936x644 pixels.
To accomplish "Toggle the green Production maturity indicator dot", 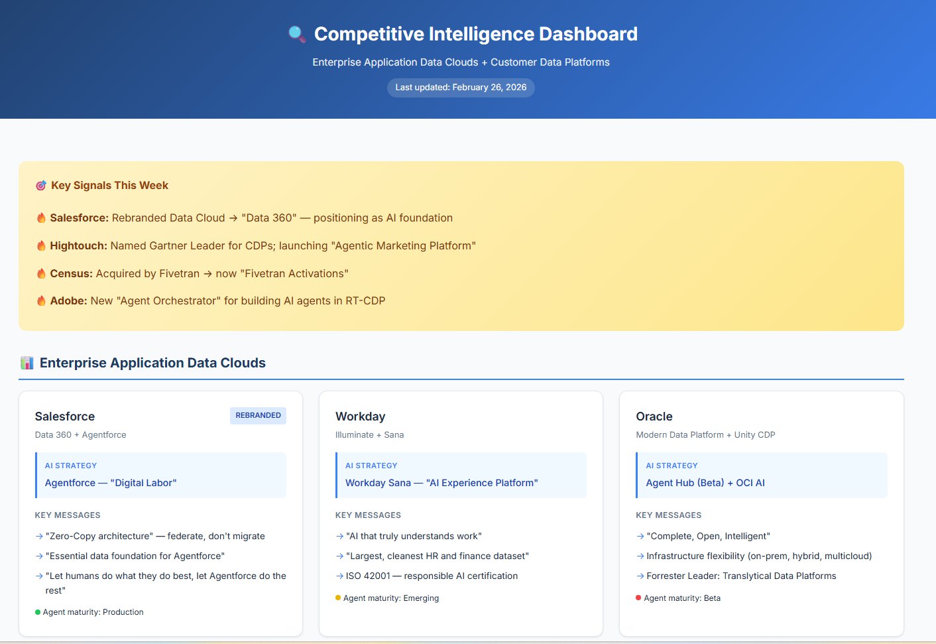I will [x=38, y=612].
